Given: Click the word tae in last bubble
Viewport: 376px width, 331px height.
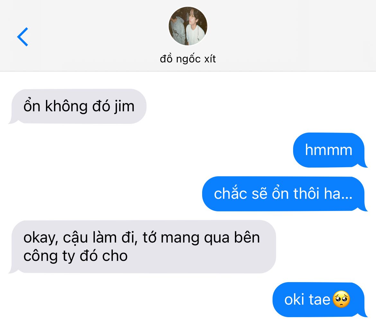Looking at the screenshot, I should [319, 299].
